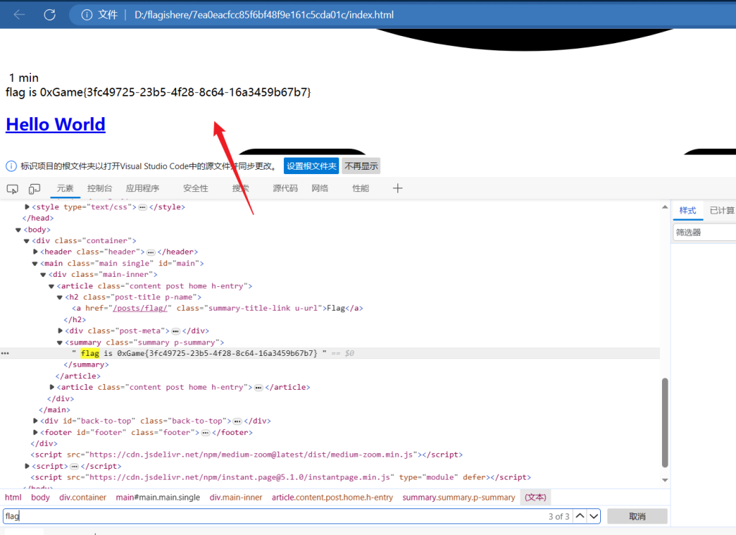Click the 筛选器 styles filter box

click(x=704, y=232)
